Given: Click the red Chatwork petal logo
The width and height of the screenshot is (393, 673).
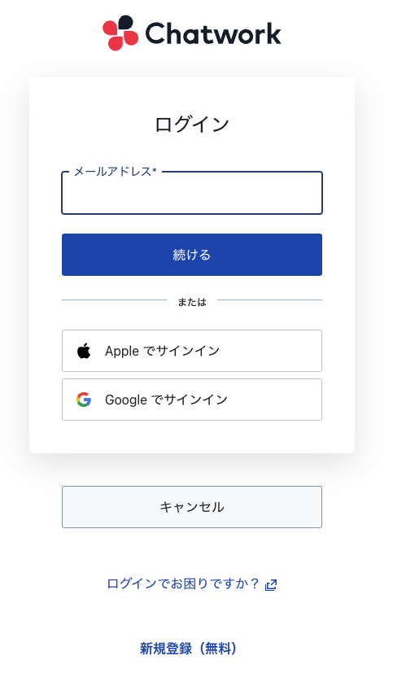Looking at the screenshot, I should point(120,33).
